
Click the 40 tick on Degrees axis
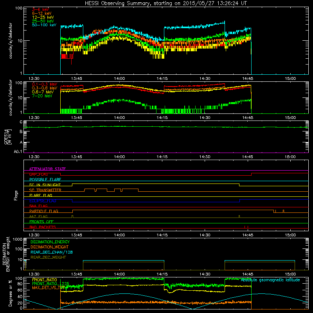[x=20, y=297]
